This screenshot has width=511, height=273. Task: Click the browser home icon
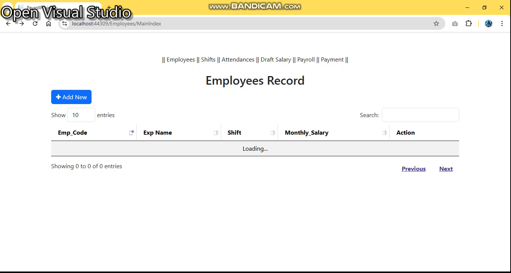49,23
